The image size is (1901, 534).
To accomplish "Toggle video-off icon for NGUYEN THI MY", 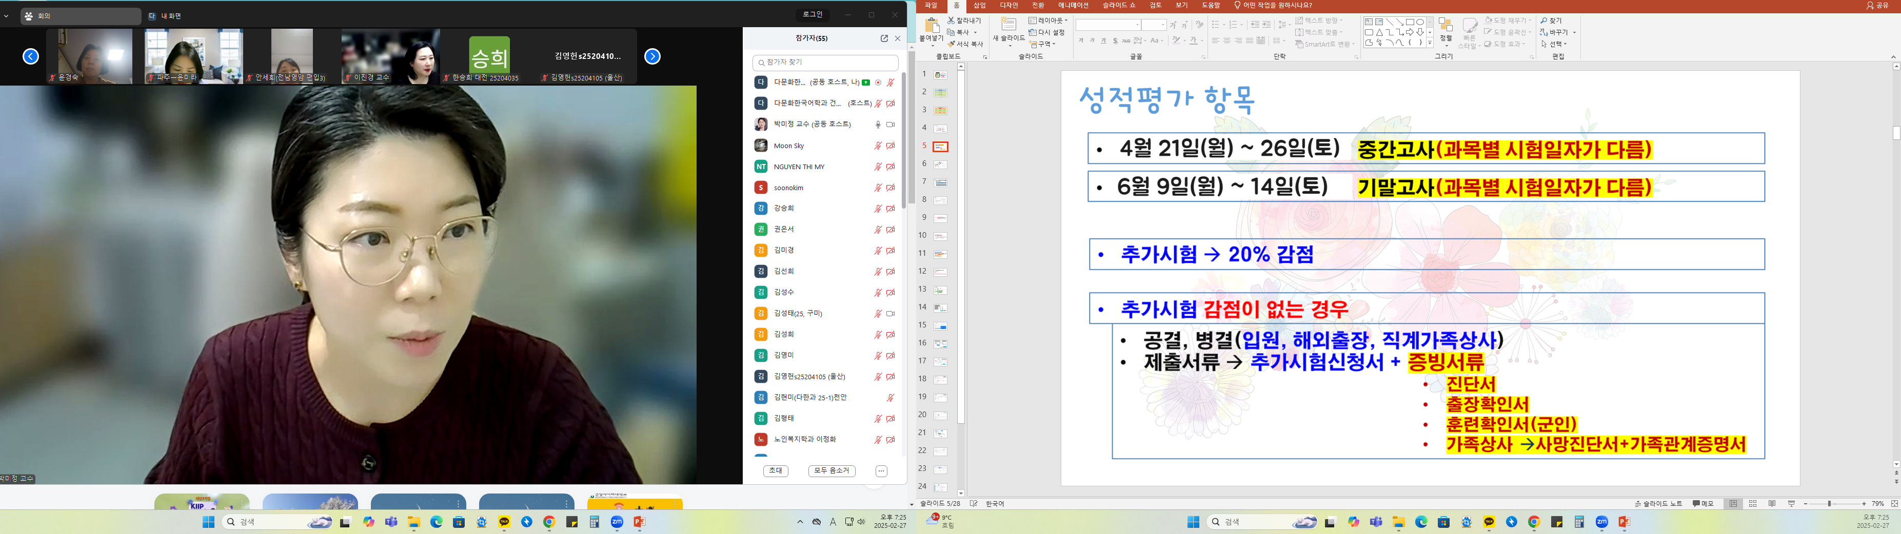I will [x=890, y=167].
